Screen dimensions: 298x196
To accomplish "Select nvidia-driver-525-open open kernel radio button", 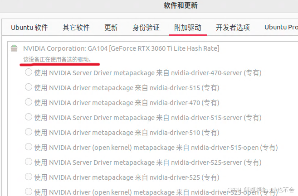I will coord(29,191).
